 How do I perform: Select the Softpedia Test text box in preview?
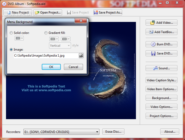[x=46, y=88]
